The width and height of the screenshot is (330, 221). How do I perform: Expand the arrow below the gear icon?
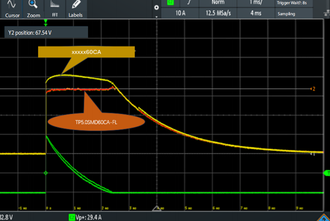(156, 17)
